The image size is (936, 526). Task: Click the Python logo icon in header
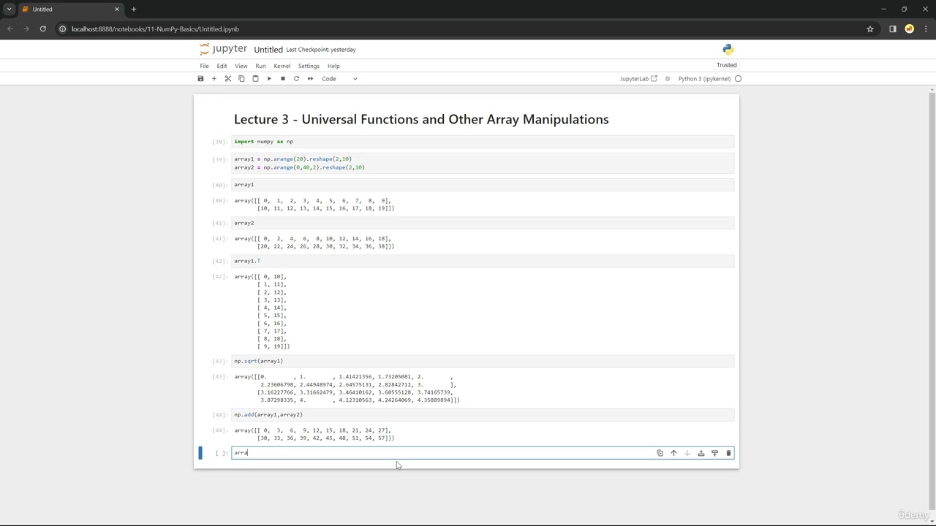(728, 49)
